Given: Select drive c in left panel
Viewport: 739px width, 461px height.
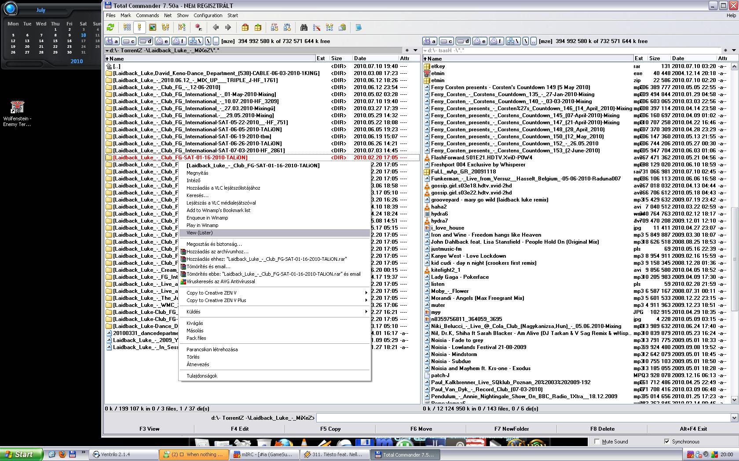Looking at the screenshot, I should (128, 41).
